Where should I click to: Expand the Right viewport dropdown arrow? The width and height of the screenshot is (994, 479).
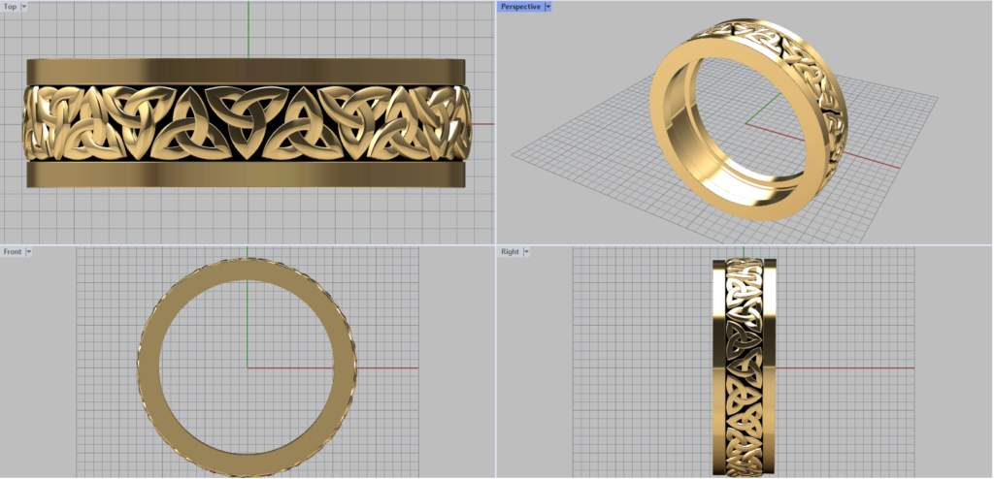pyautogui.click(x=526, y=251)
